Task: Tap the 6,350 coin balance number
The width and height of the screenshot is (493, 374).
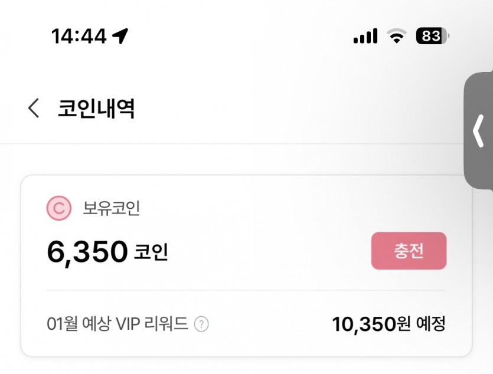Action: pyautogui.click(x=87, y=252)
